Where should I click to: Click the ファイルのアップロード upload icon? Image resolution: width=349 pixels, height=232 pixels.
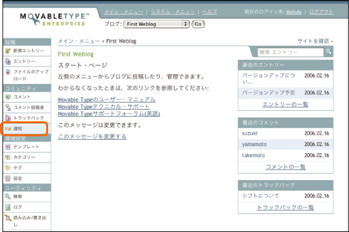8,72
